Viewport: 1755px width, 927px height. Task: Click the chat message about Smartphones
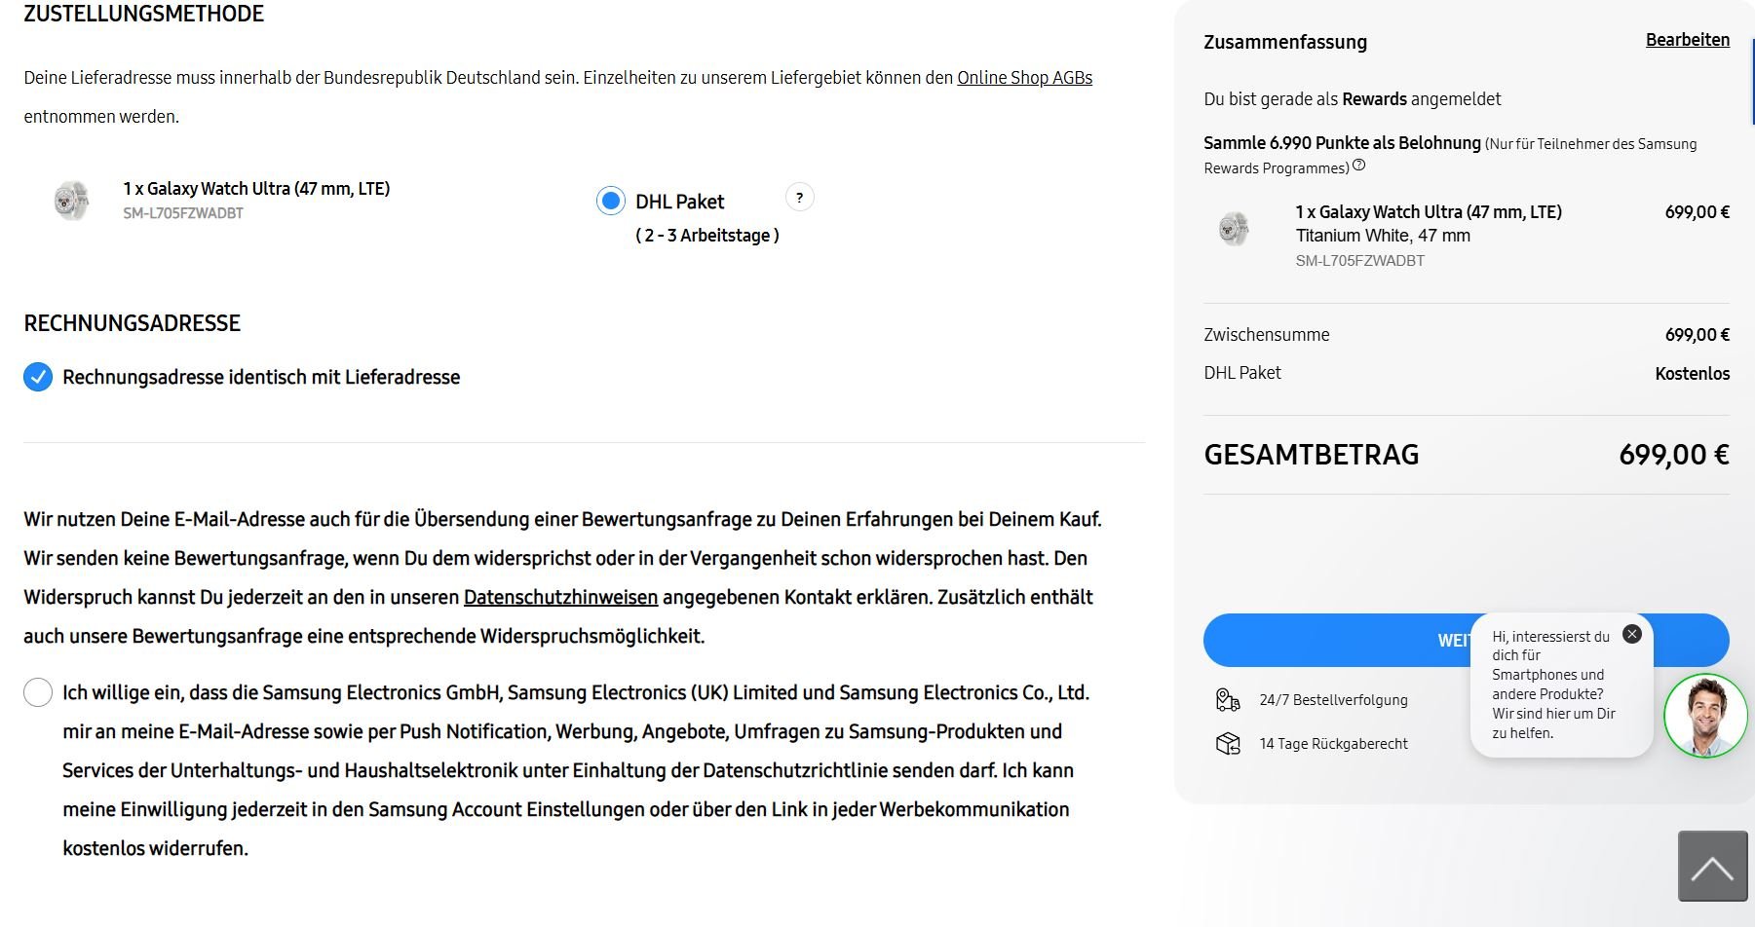coord(1552,684)
